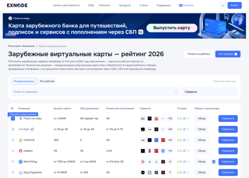The image size is (249, 178).
Task: Click the CardClub logo icon
Action: click(21, 140)
